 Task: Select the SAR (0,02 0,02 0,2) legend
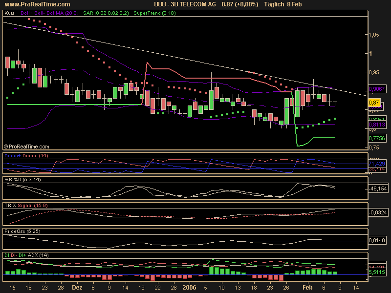click(x=106, y=13)
